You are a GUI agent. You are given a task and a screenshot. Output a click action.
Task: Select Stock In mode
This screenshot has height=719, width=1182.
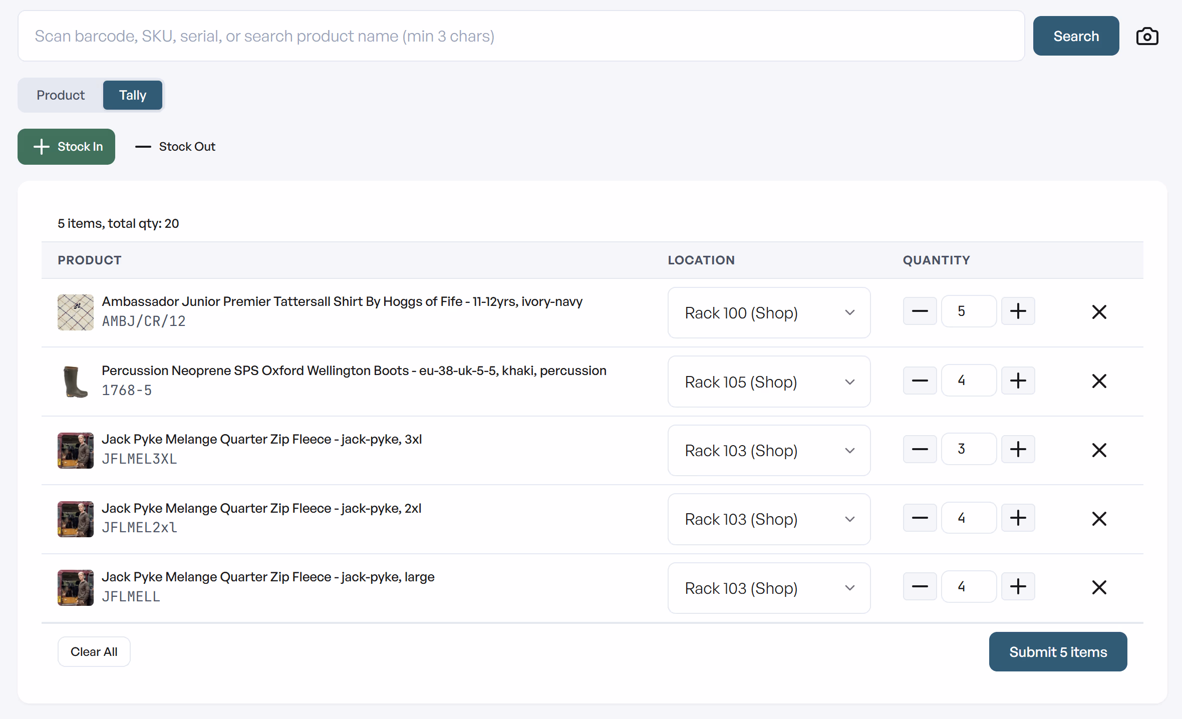click(x=67, y=147)
